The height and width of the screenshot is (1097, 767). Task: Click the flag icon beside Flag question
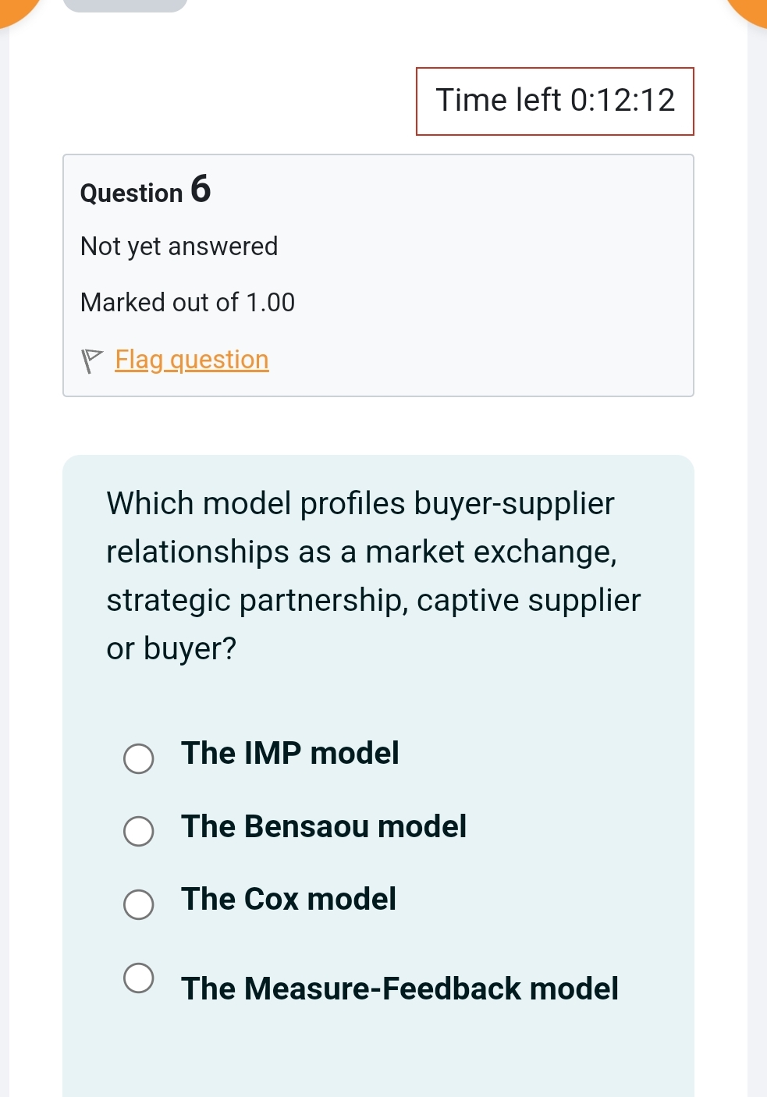click(x=92, y=360)
